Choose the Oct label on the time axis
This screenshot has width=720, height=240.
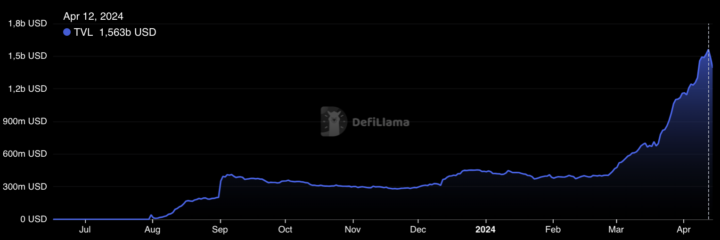(285, 230)
